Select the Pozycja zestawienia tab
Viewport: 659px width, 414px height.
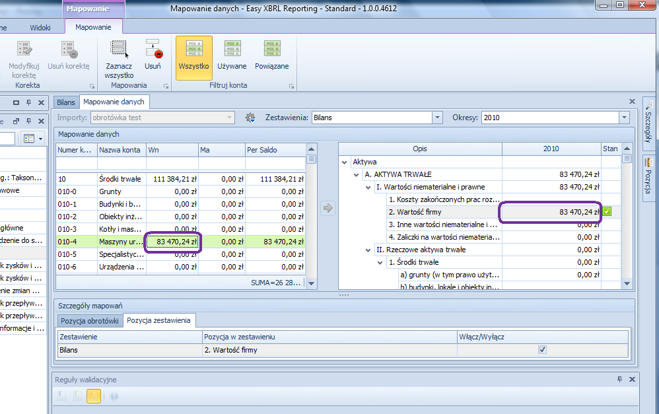coord(158,320)
